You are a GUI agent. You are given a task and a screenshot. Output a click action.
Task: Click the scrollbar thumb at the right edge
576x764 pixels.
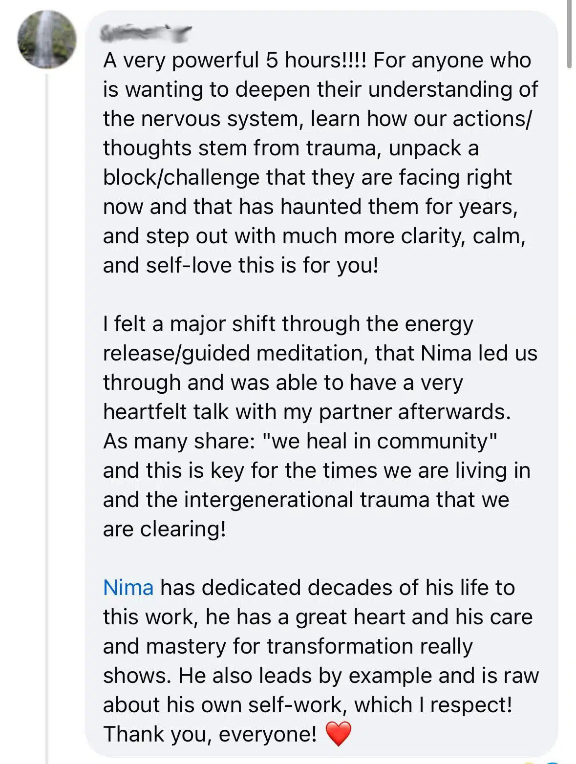tap(569, 34)
